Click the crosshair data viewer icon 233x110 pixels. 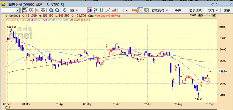point(31,10)
